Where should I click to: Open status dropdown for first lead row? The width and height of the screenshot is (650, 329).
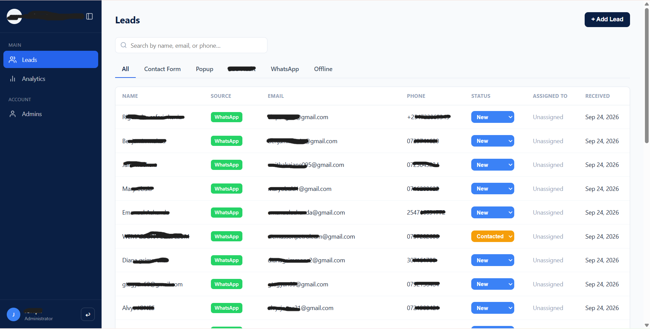click(493, 117)
